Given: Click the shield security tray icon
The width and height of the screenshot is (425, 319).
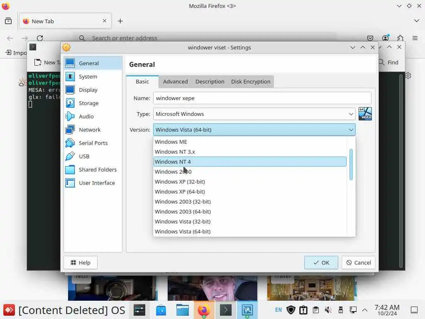Looking at the screenshot, I should (x=291, y=310).
